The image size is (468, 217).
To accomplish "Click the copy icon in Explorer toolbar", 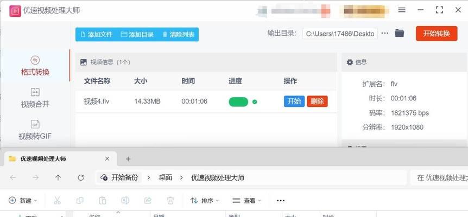I will tap(80, 201).
